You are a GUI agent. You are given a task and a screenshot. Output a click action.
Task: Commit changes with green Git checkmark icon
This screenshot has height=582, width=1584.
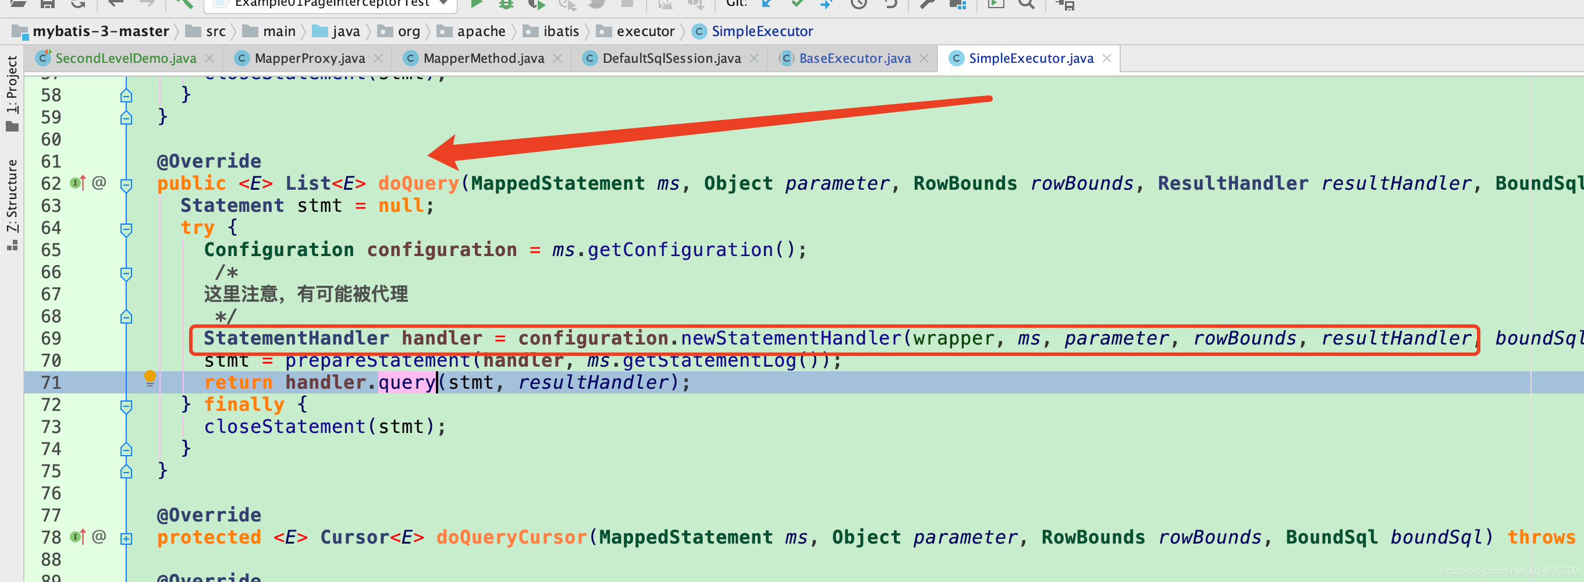click(x=797, y=3)
